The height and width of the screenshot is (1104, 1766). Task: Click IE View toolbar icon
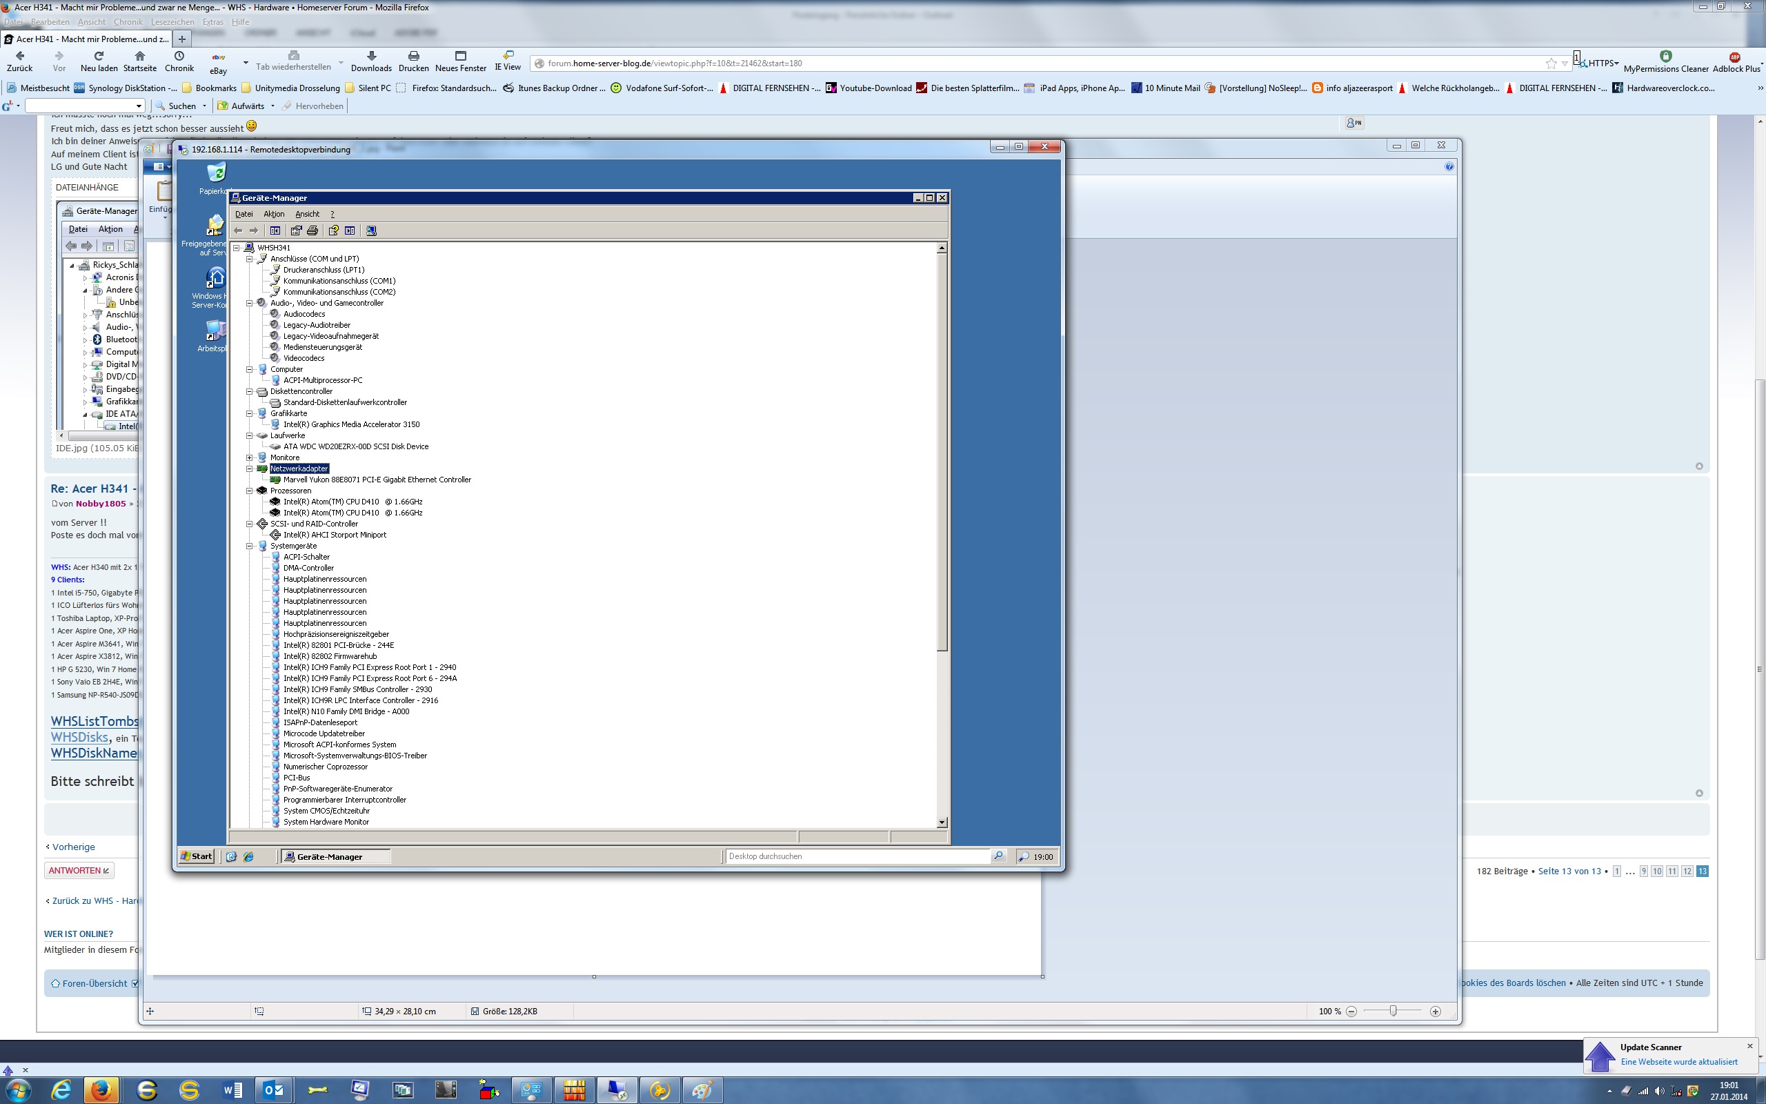[508, 61]
